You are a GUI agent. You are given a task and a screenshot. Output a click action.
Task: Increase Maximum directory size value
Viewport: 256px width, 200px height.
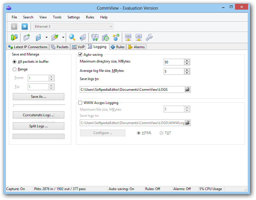[187, 61]
